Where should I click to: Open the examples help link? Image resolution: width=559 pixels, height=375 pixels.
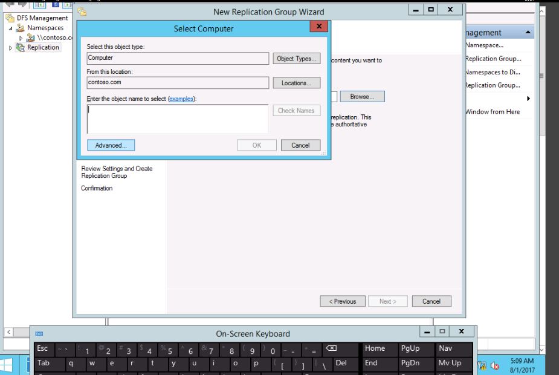pos(182,99)
